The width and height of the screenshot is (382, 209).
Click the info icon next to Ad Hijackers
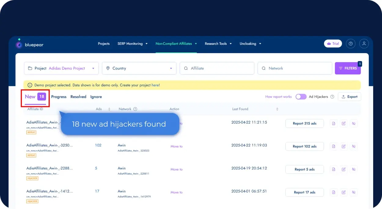click(x=332, y=97)
